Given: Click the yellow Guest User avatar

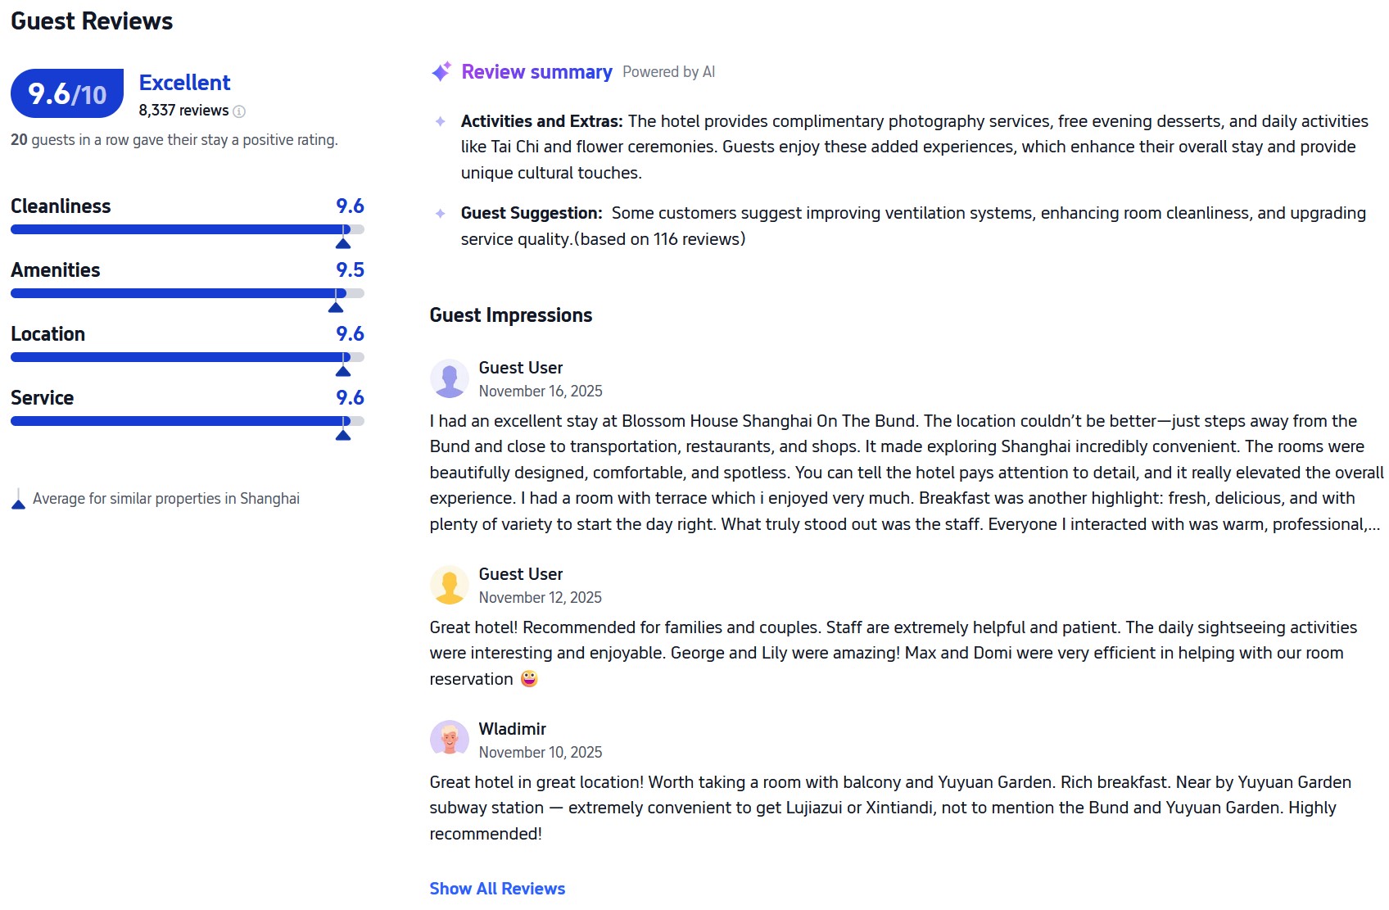Looking at the screenshot, I should [449, 585].
